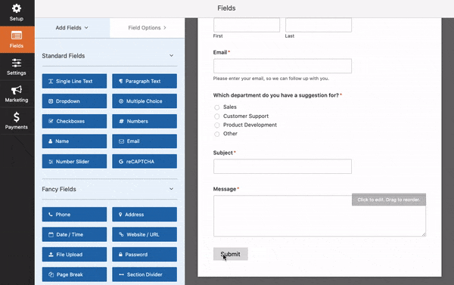This screenshot has height=285, width=454.
Task: Click the 'Click to edit. Drag to reorder.' label
Action: [389, 200]
